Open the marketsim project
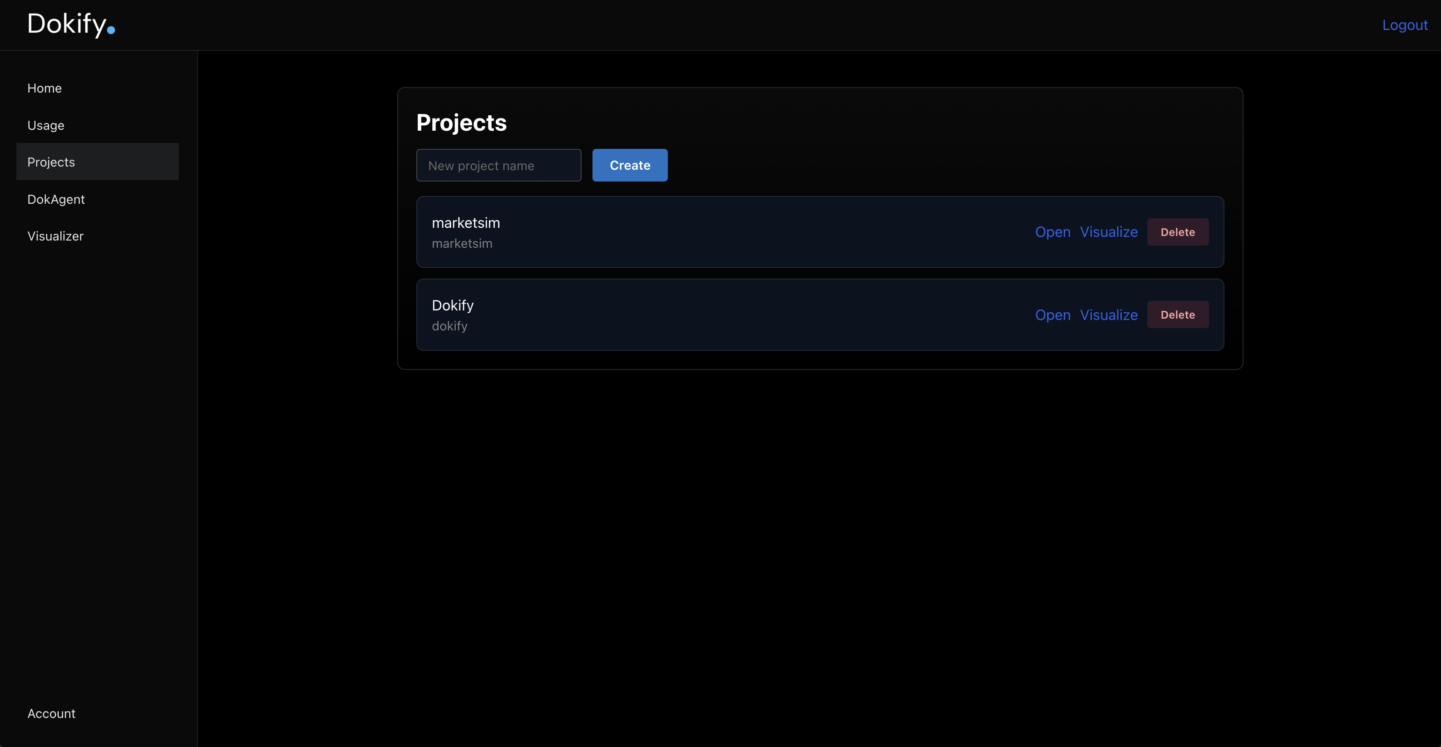The width and height of the screenshot is (1441, 747). (1052, 232)
